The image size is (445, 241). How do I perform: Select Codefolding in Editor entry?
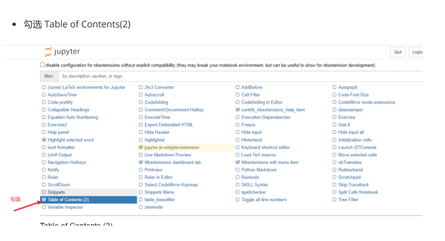[x=262, y=102]
